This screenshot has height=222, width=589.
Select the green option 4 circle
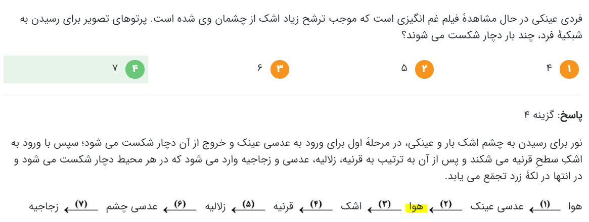point(135,69)
